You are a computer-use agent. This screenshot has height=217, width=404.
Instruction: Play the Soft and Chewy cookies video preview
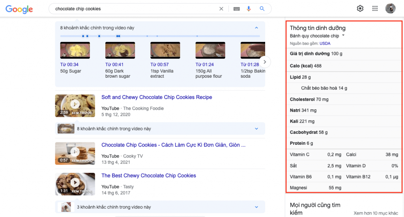pos(75,106)
